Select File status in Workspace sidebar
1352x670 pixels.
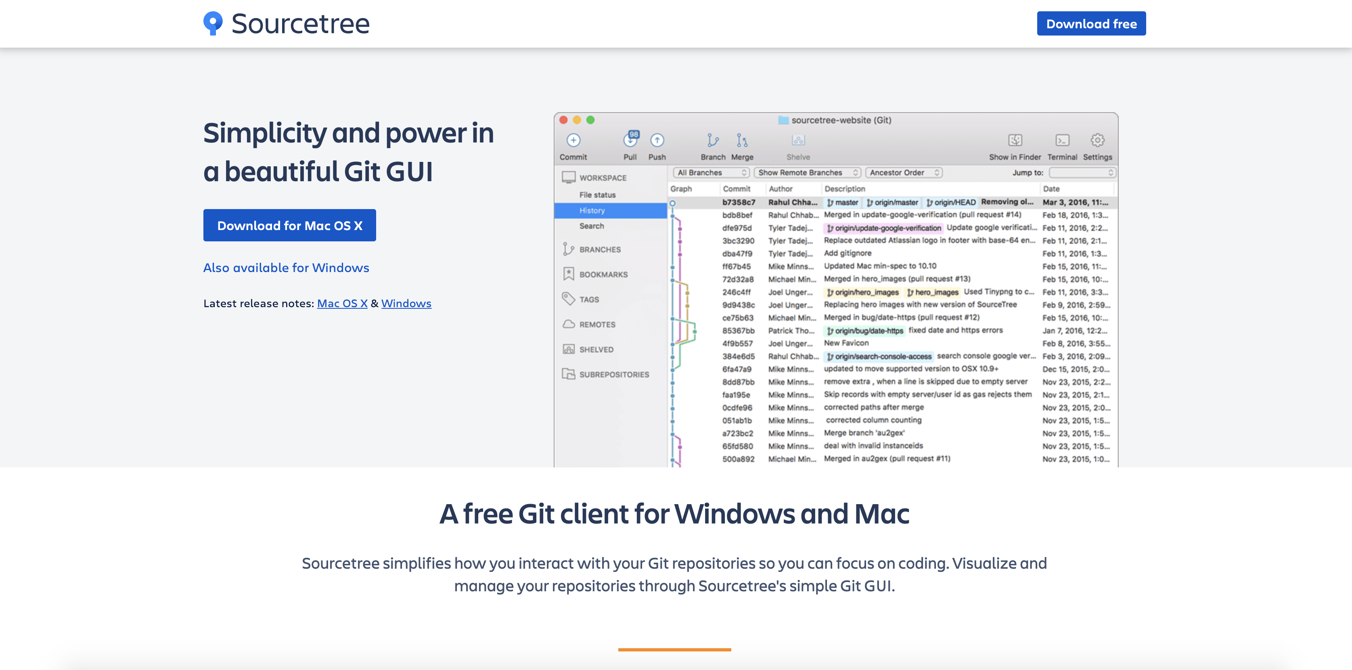tap(597, 195)
